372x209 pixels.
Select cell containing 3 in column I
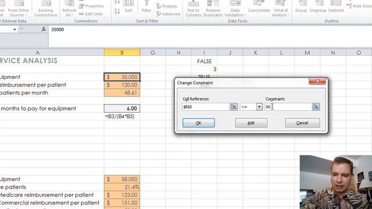204,69
